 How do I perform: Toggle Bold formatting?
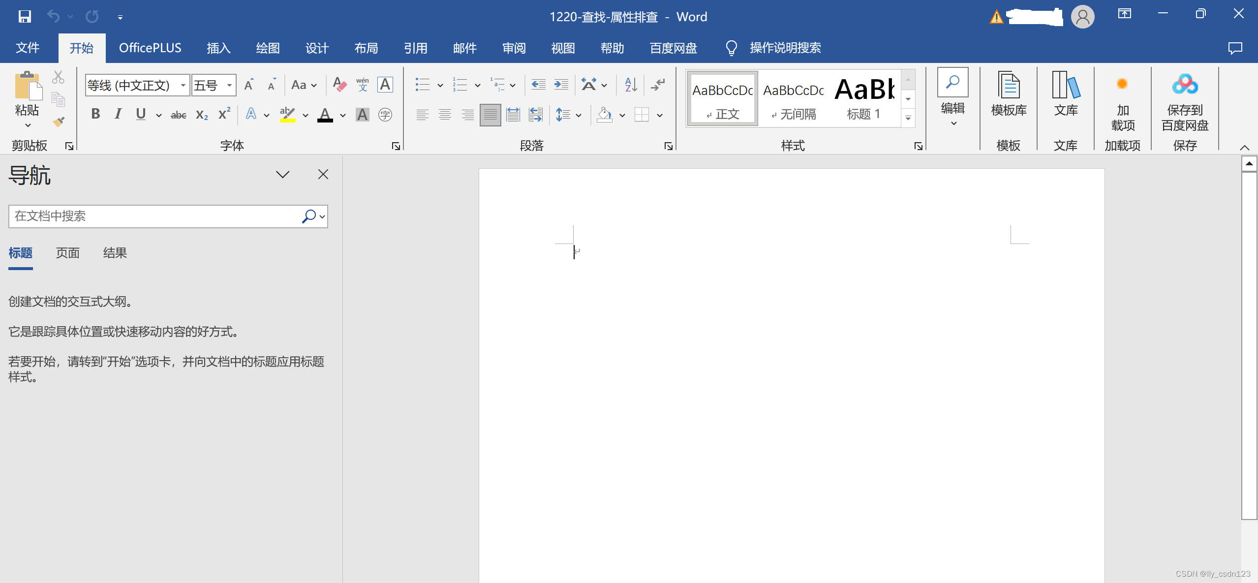point(96,114)
